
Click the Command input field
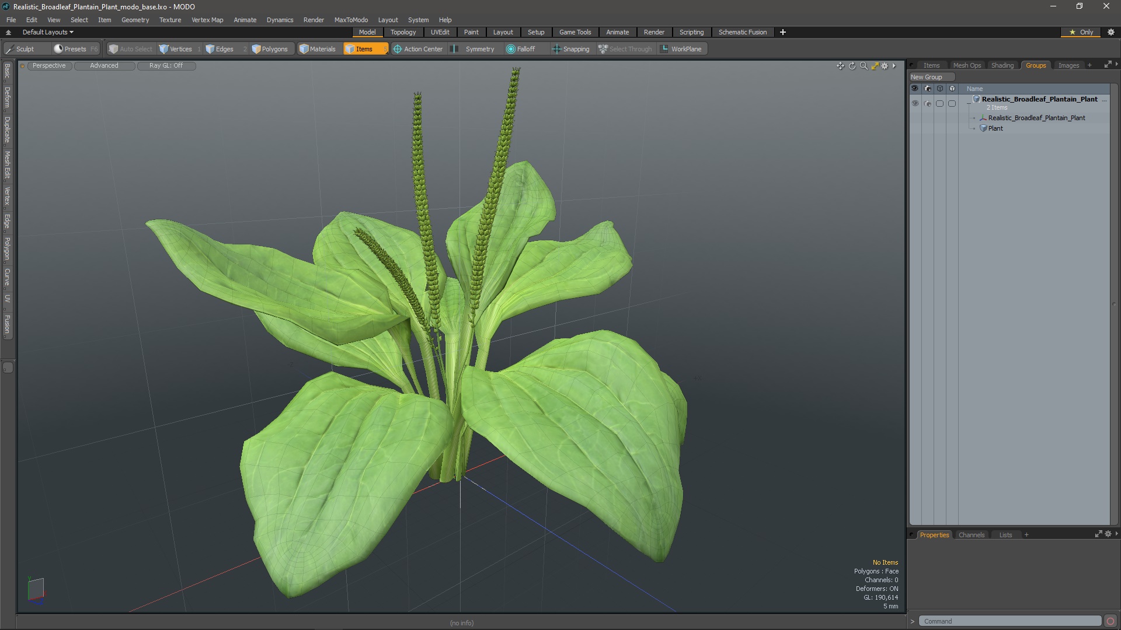[1010, 621]
